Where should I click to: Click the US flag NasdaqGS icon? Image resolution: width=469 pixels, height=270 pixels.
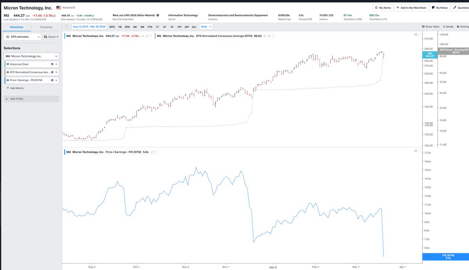pos(59,8)
